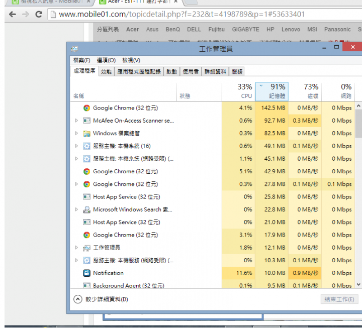This screenshot has height=328, width=362.
Task: Select the Chrome icon at 142.5 MB
Action: [86, 108]
